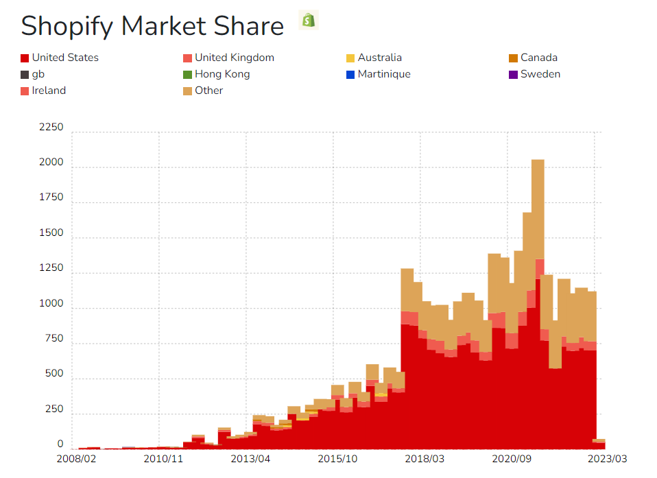Click the Sweden purple legend swatch
The image size is (657, 478).
pos(513,75)
